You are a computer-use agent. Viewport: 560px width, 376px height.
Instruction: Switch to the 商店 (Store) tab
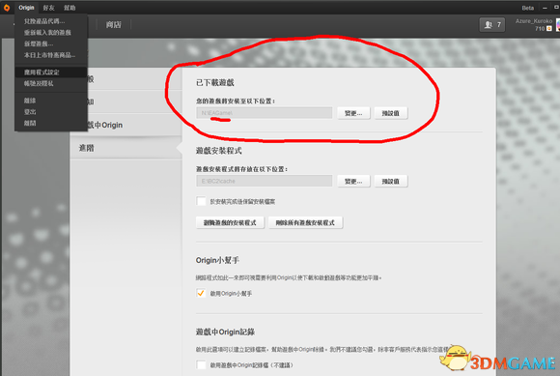(x=114, y=25)
